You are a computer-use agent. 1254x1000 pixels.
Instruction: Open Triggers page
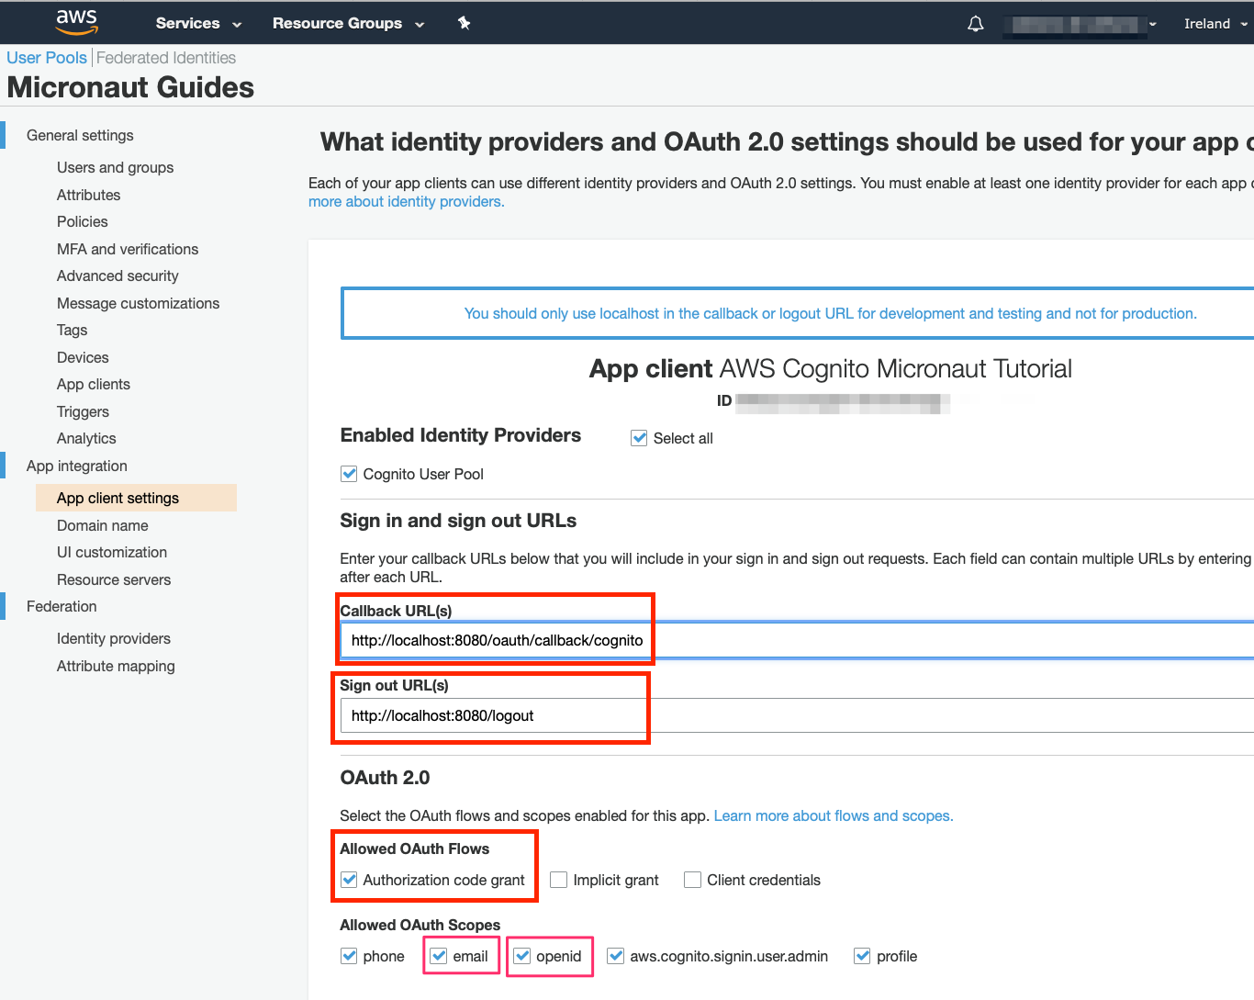(x=83, y=411)
